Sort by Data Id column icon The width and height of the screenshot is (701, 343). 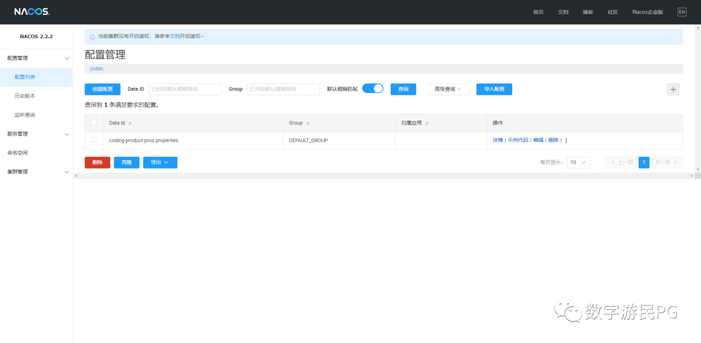pyautogui.click(x=130, y=123)
